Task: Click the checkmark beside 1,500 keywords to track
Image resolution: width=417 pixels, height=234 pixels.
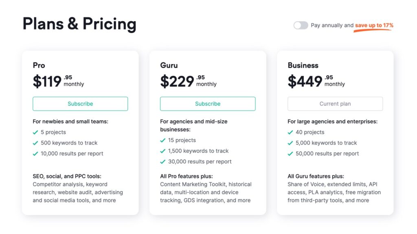Action: pyautogui.click(x=163, y=151)
